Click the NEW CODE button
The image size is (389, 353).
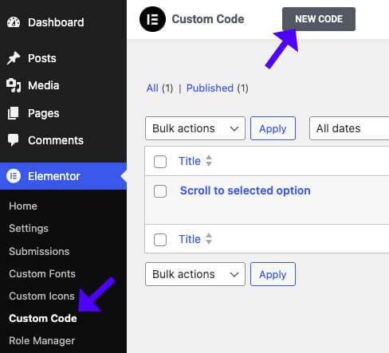tap(319, 19)
